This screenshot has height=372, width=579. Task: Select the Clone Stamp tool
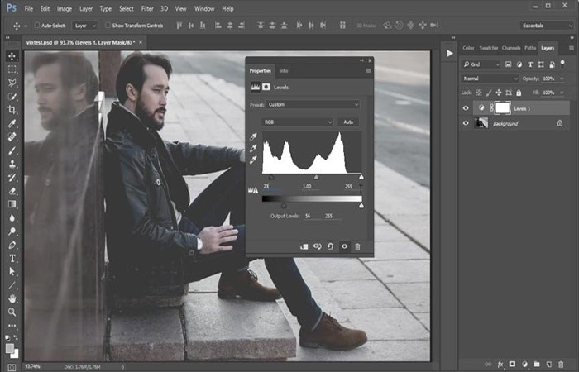[x=12, y=164]
